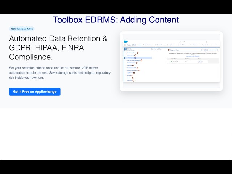Select Legal Services in the File Plan tree

point(130,73)
